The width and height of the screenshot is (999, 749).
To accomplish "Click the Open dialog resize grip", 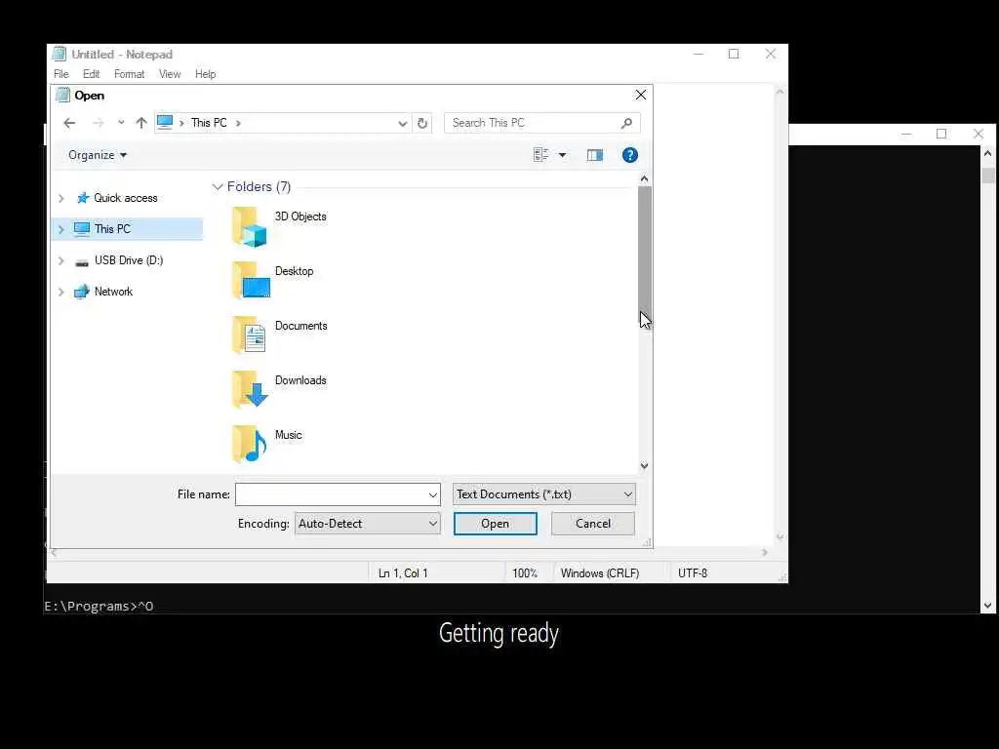I will 647,542.
